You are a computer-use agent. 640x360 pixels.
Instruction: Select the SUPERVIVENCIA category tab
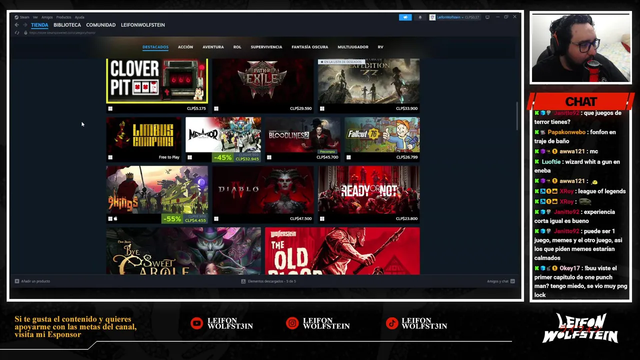(266, 47)
